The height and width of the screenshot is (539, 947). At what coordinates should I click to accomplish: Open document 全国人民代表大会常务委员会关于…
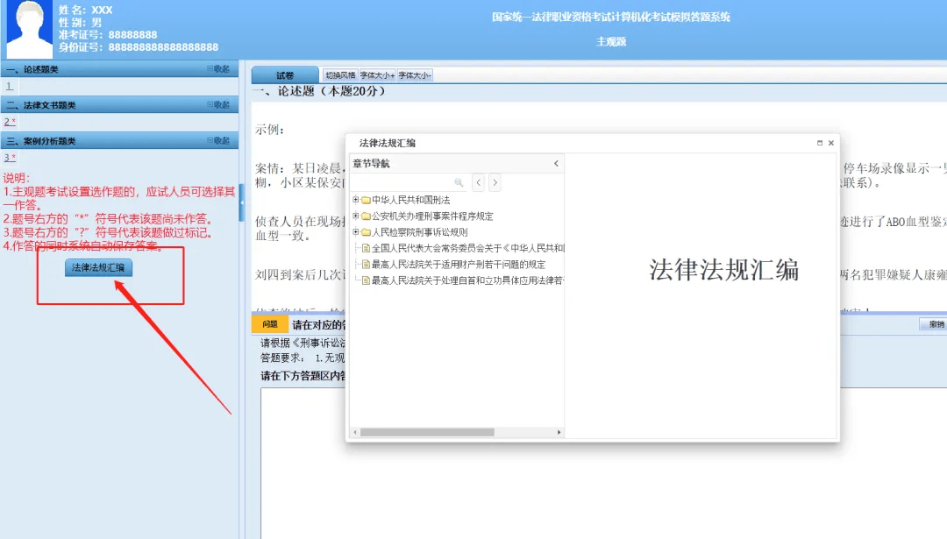click(463, 248)
